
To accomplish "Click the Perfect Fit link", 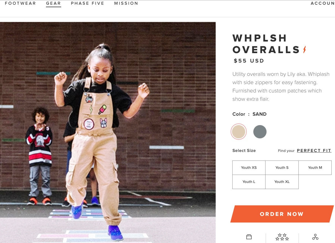I will tap(314, 151).
